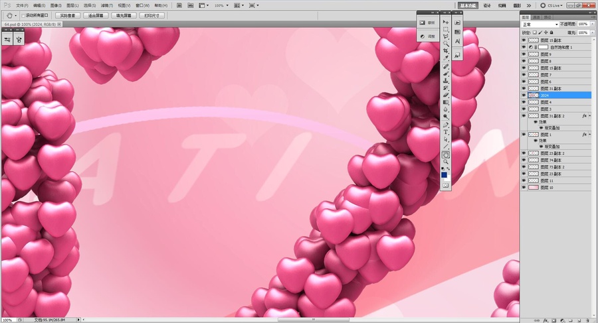Toggle visibility of layer 图层 9

(524, 54)
